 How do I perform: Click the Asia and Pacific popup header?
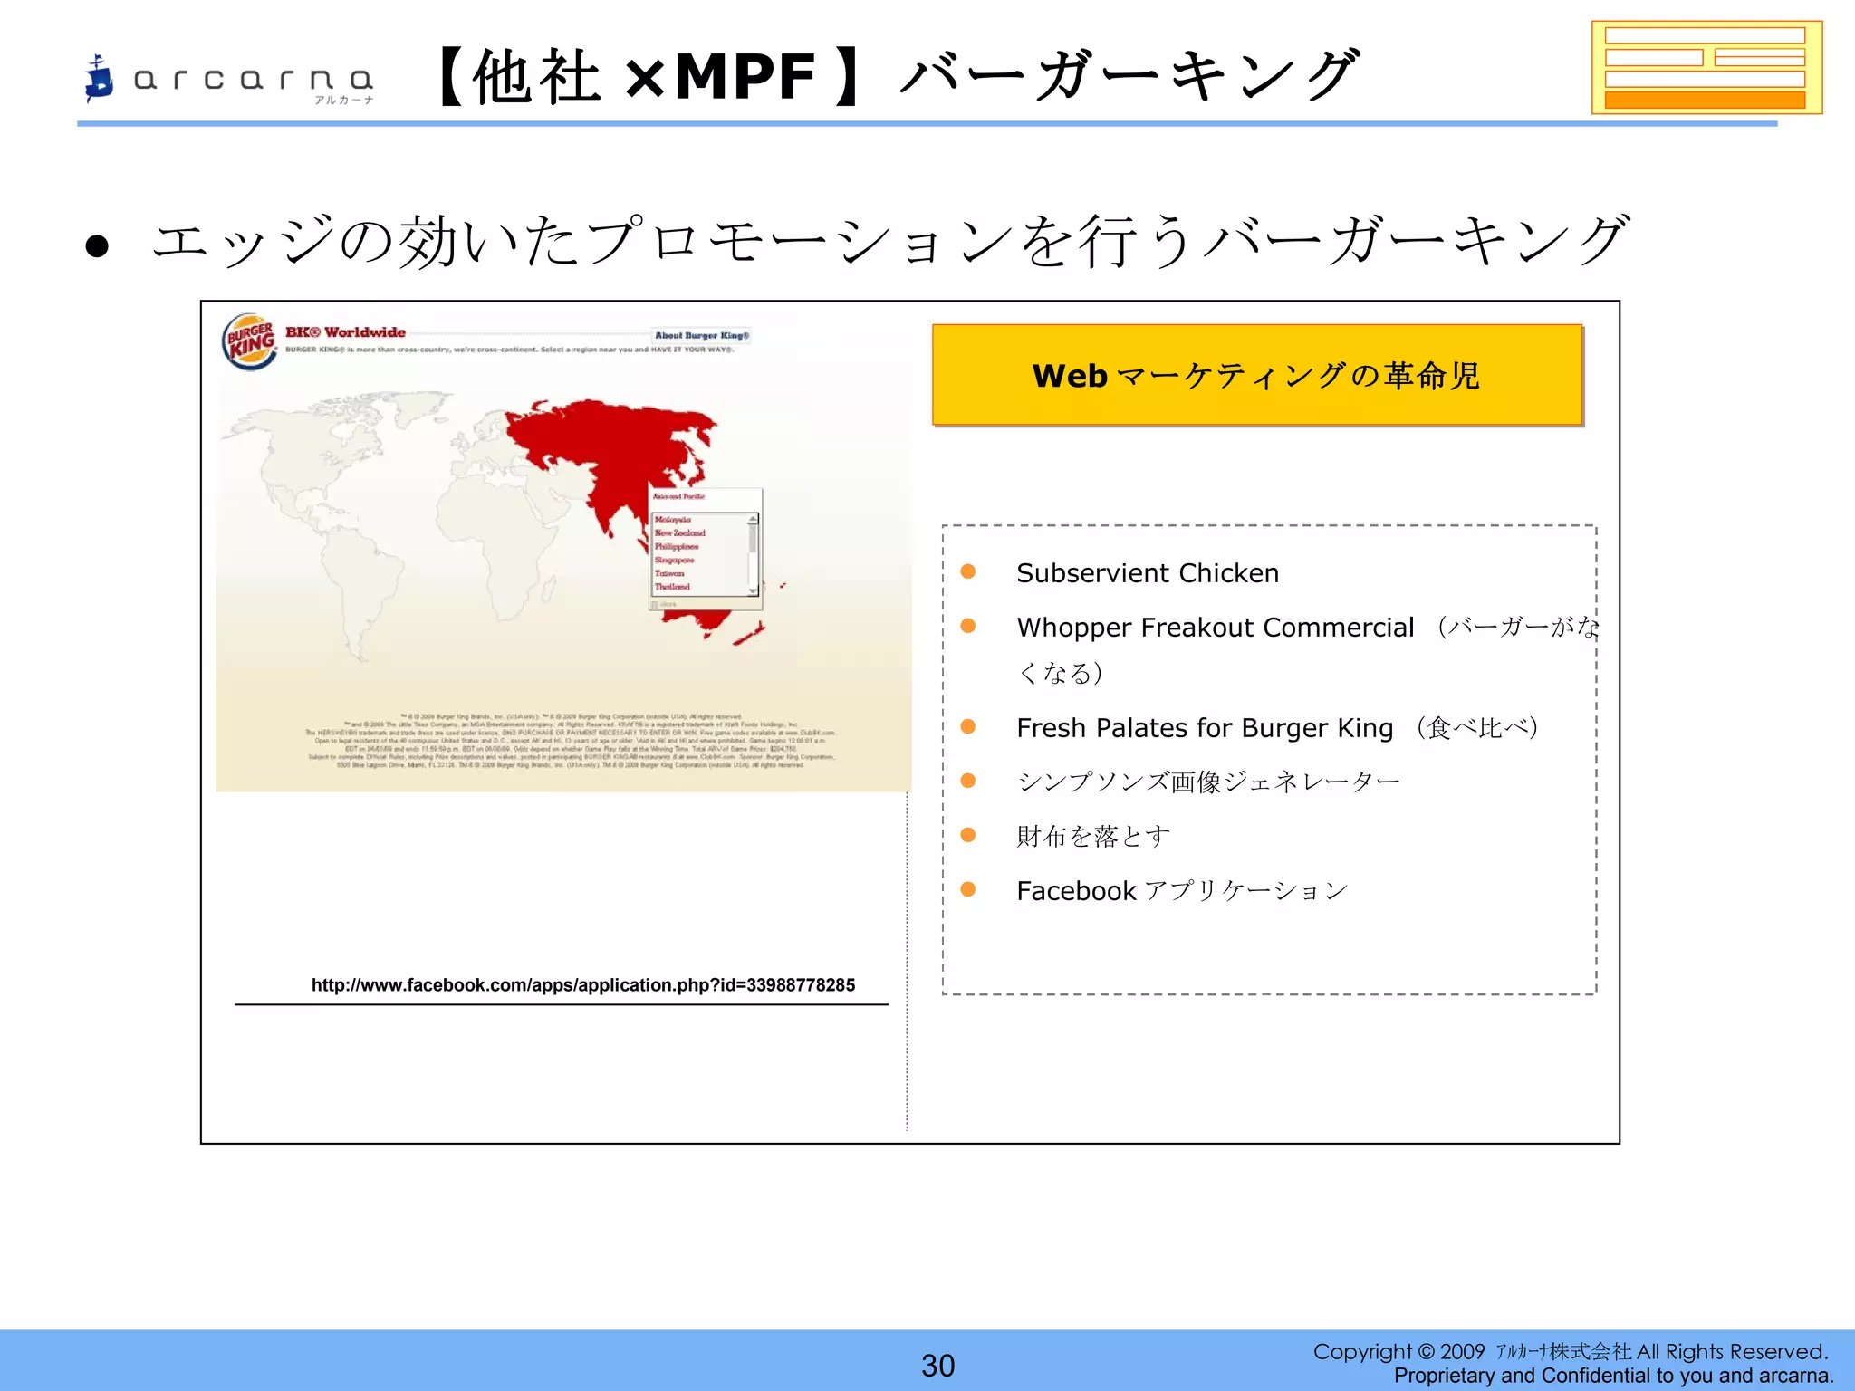pos(678,496)
